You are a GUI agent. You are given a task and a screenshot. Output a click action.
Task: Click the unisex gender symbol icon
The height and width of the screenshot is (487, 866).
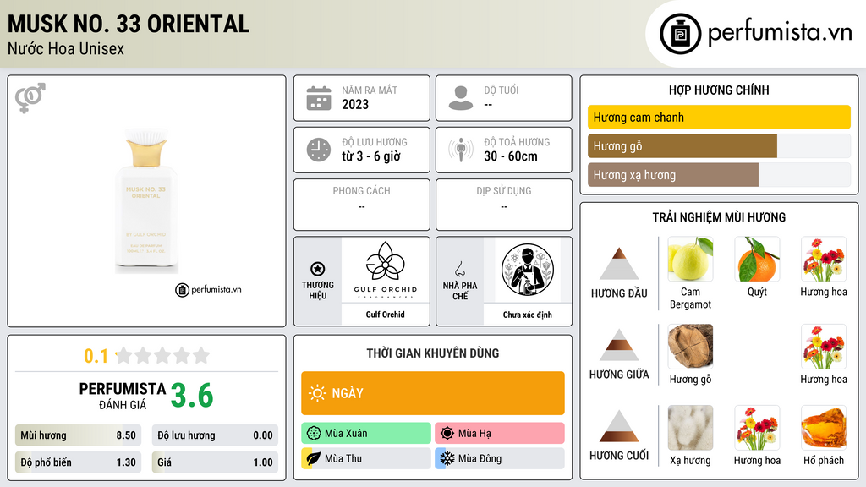pyautogui.click(x=30, y=98)
